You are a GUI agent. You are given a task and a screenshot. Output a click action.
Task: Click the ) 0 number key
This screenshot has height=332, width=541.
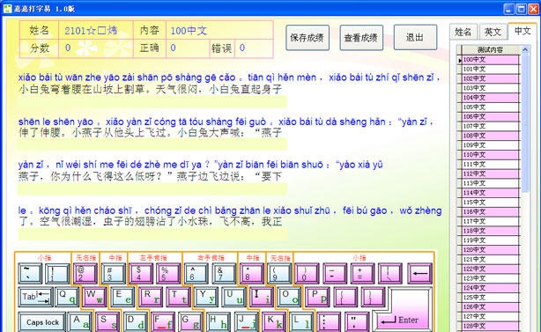308,274
